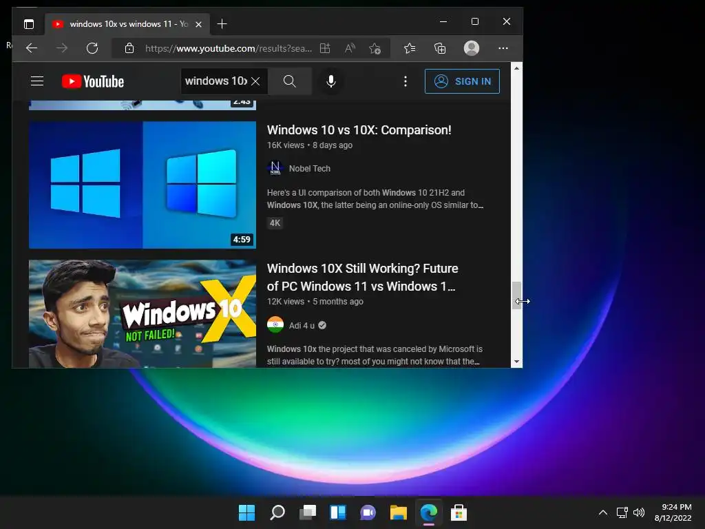Open volume control in system tray

coord(639,512)
